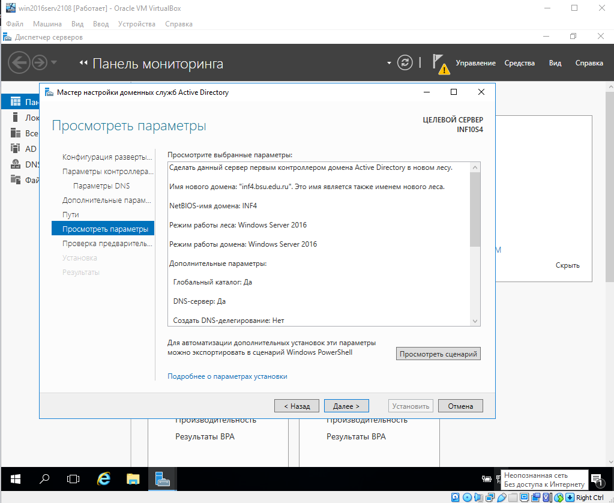Click VirtualBox recording status icon
Viewport: 614px width, 503px height.
point(536,498)
